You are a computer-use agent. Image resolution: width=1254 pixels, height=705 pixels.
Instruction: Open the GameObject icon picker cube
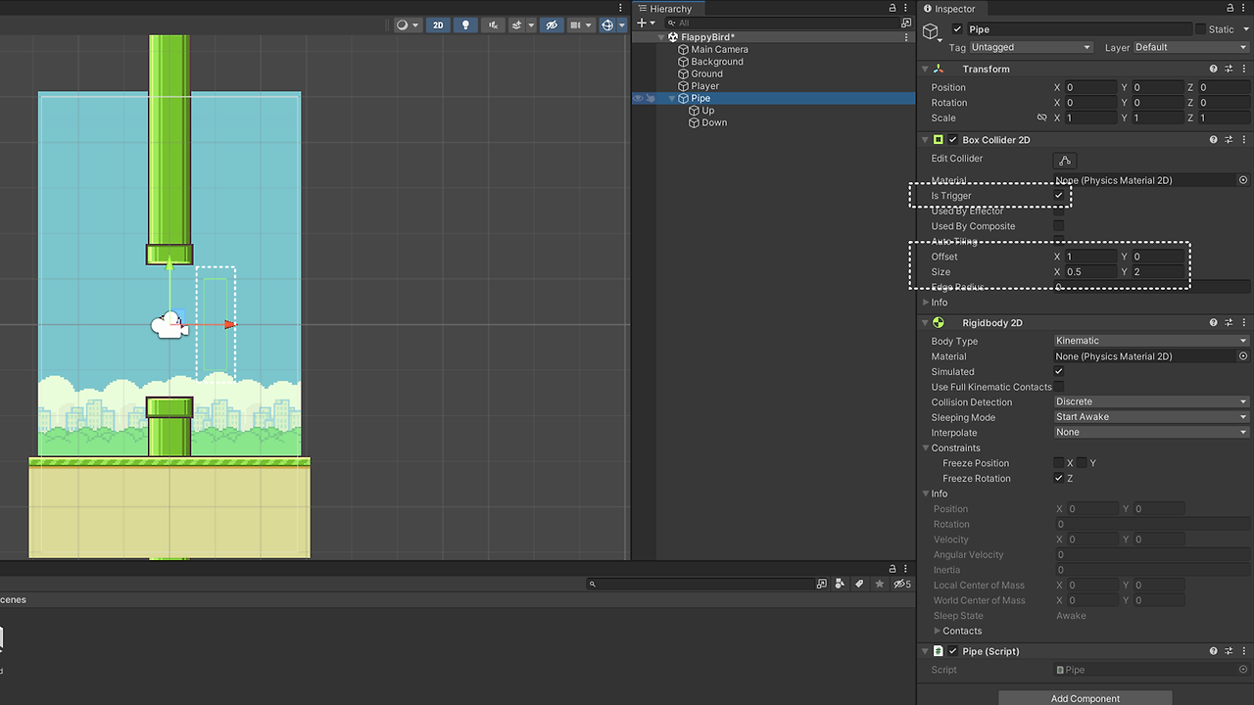click(x=931, y=31)
